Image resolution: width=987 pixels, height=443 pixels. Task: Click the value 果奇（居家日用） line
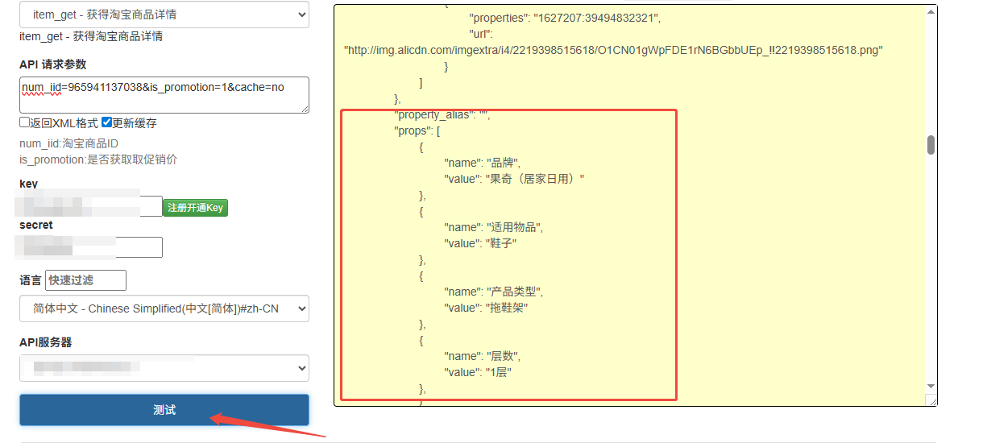coord(514,179)
